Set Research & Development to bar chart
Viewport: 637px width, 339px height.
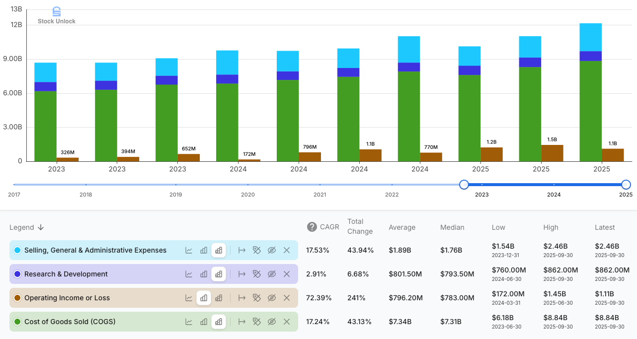point(204,274)
